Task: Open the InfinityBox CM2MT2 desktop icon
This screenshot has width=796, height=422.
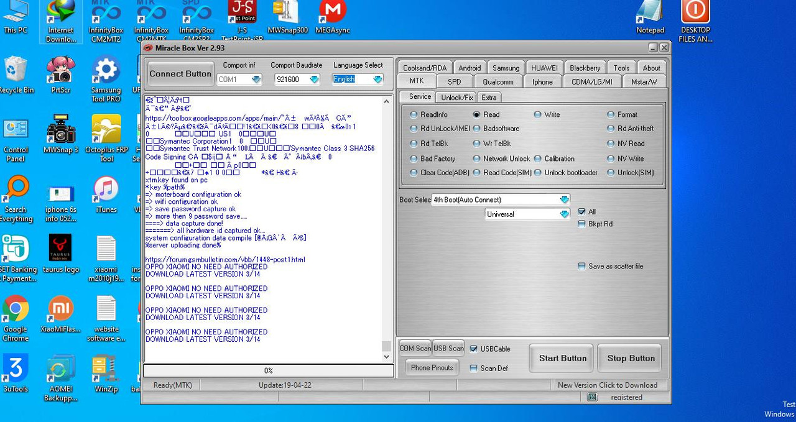Action: pos(106,21)
